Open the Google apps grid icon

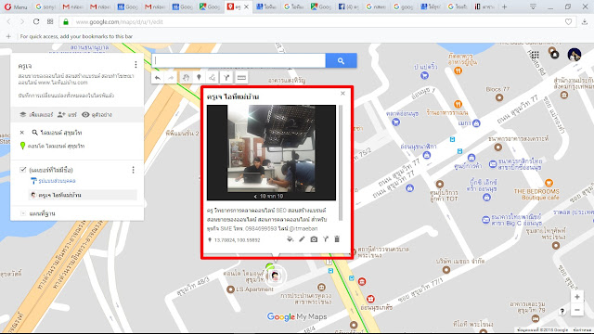tap(535, 55)
